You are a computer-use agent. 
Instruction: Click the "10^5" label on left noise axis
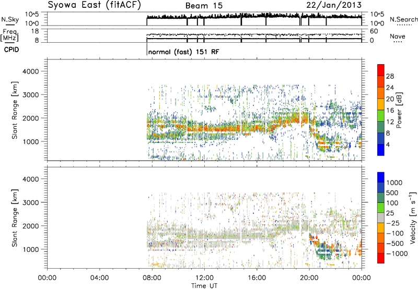pos(32,15)
